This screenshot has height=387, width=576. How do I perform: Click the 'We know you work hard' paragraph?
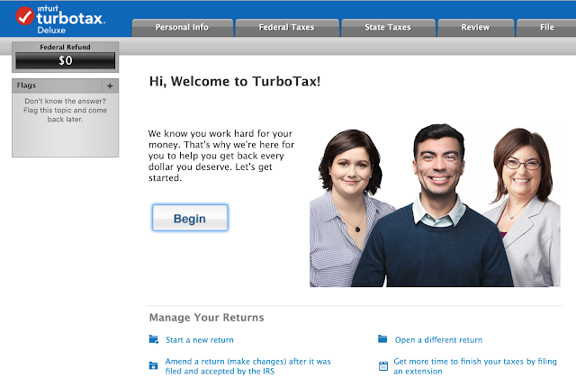coord(221,156)
